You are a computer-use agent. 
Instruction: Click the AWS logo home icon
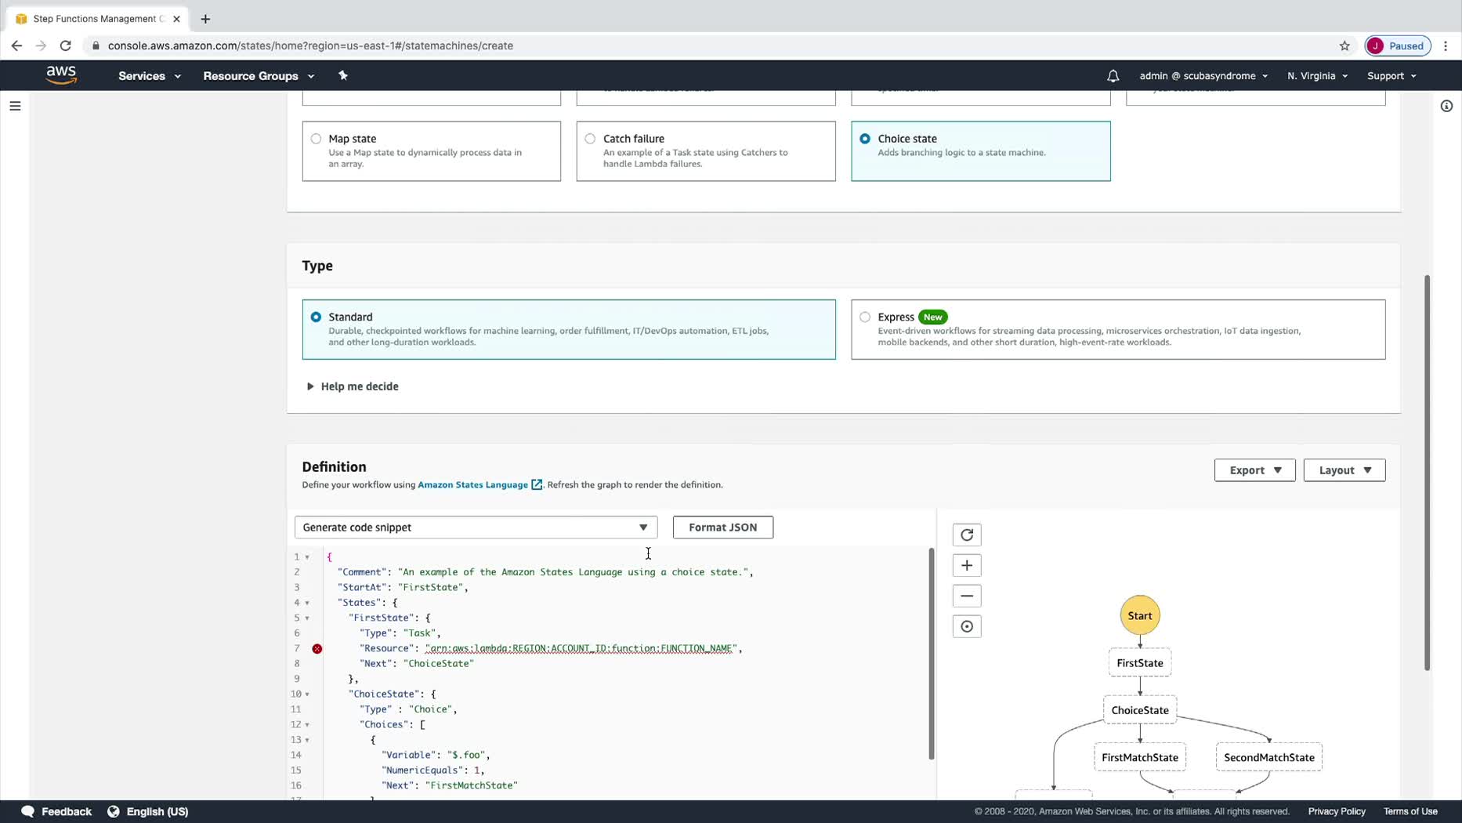point(61,75)
